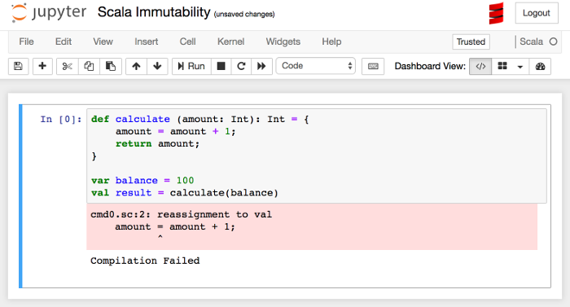This screenshot has height=307, width=570.
Task: Open the Cell menu
Action: (x=187, y=42)
